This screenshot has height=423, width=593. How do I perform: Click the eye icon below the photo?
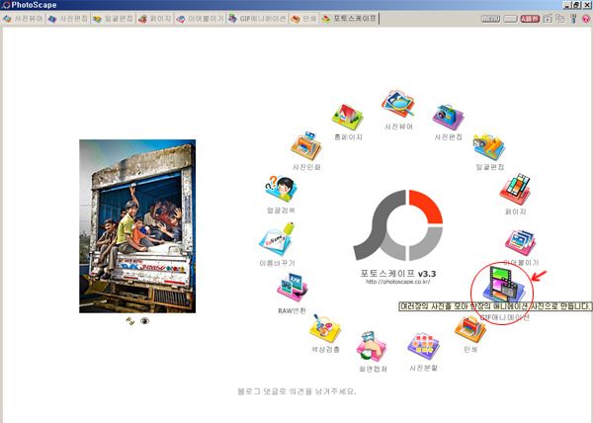pos(145,321)
